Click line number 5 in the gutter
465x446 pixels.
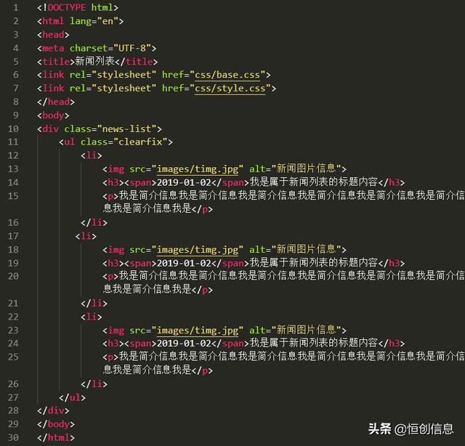point(16,62)
